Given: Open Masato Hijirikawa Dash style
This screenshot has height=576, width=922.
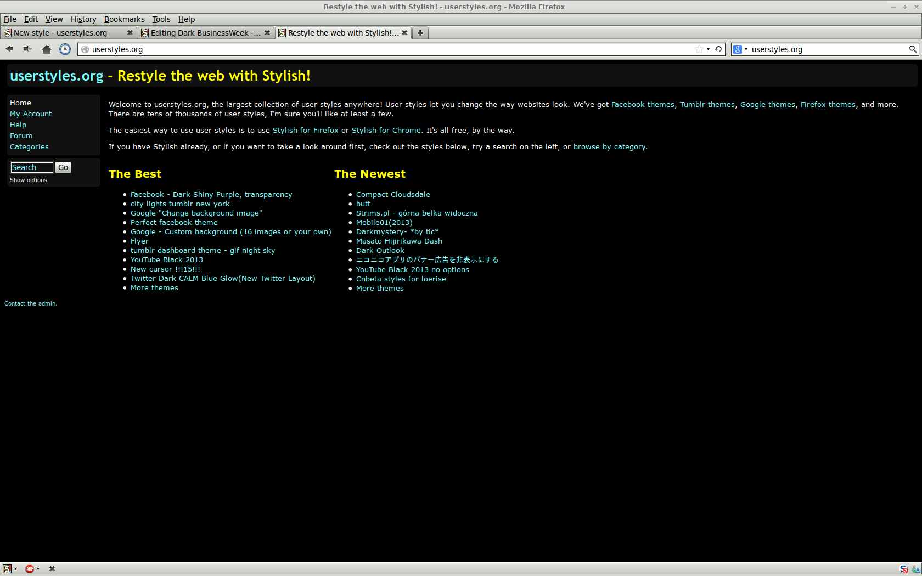Looking at the screenshot, I should pos(399,241).
